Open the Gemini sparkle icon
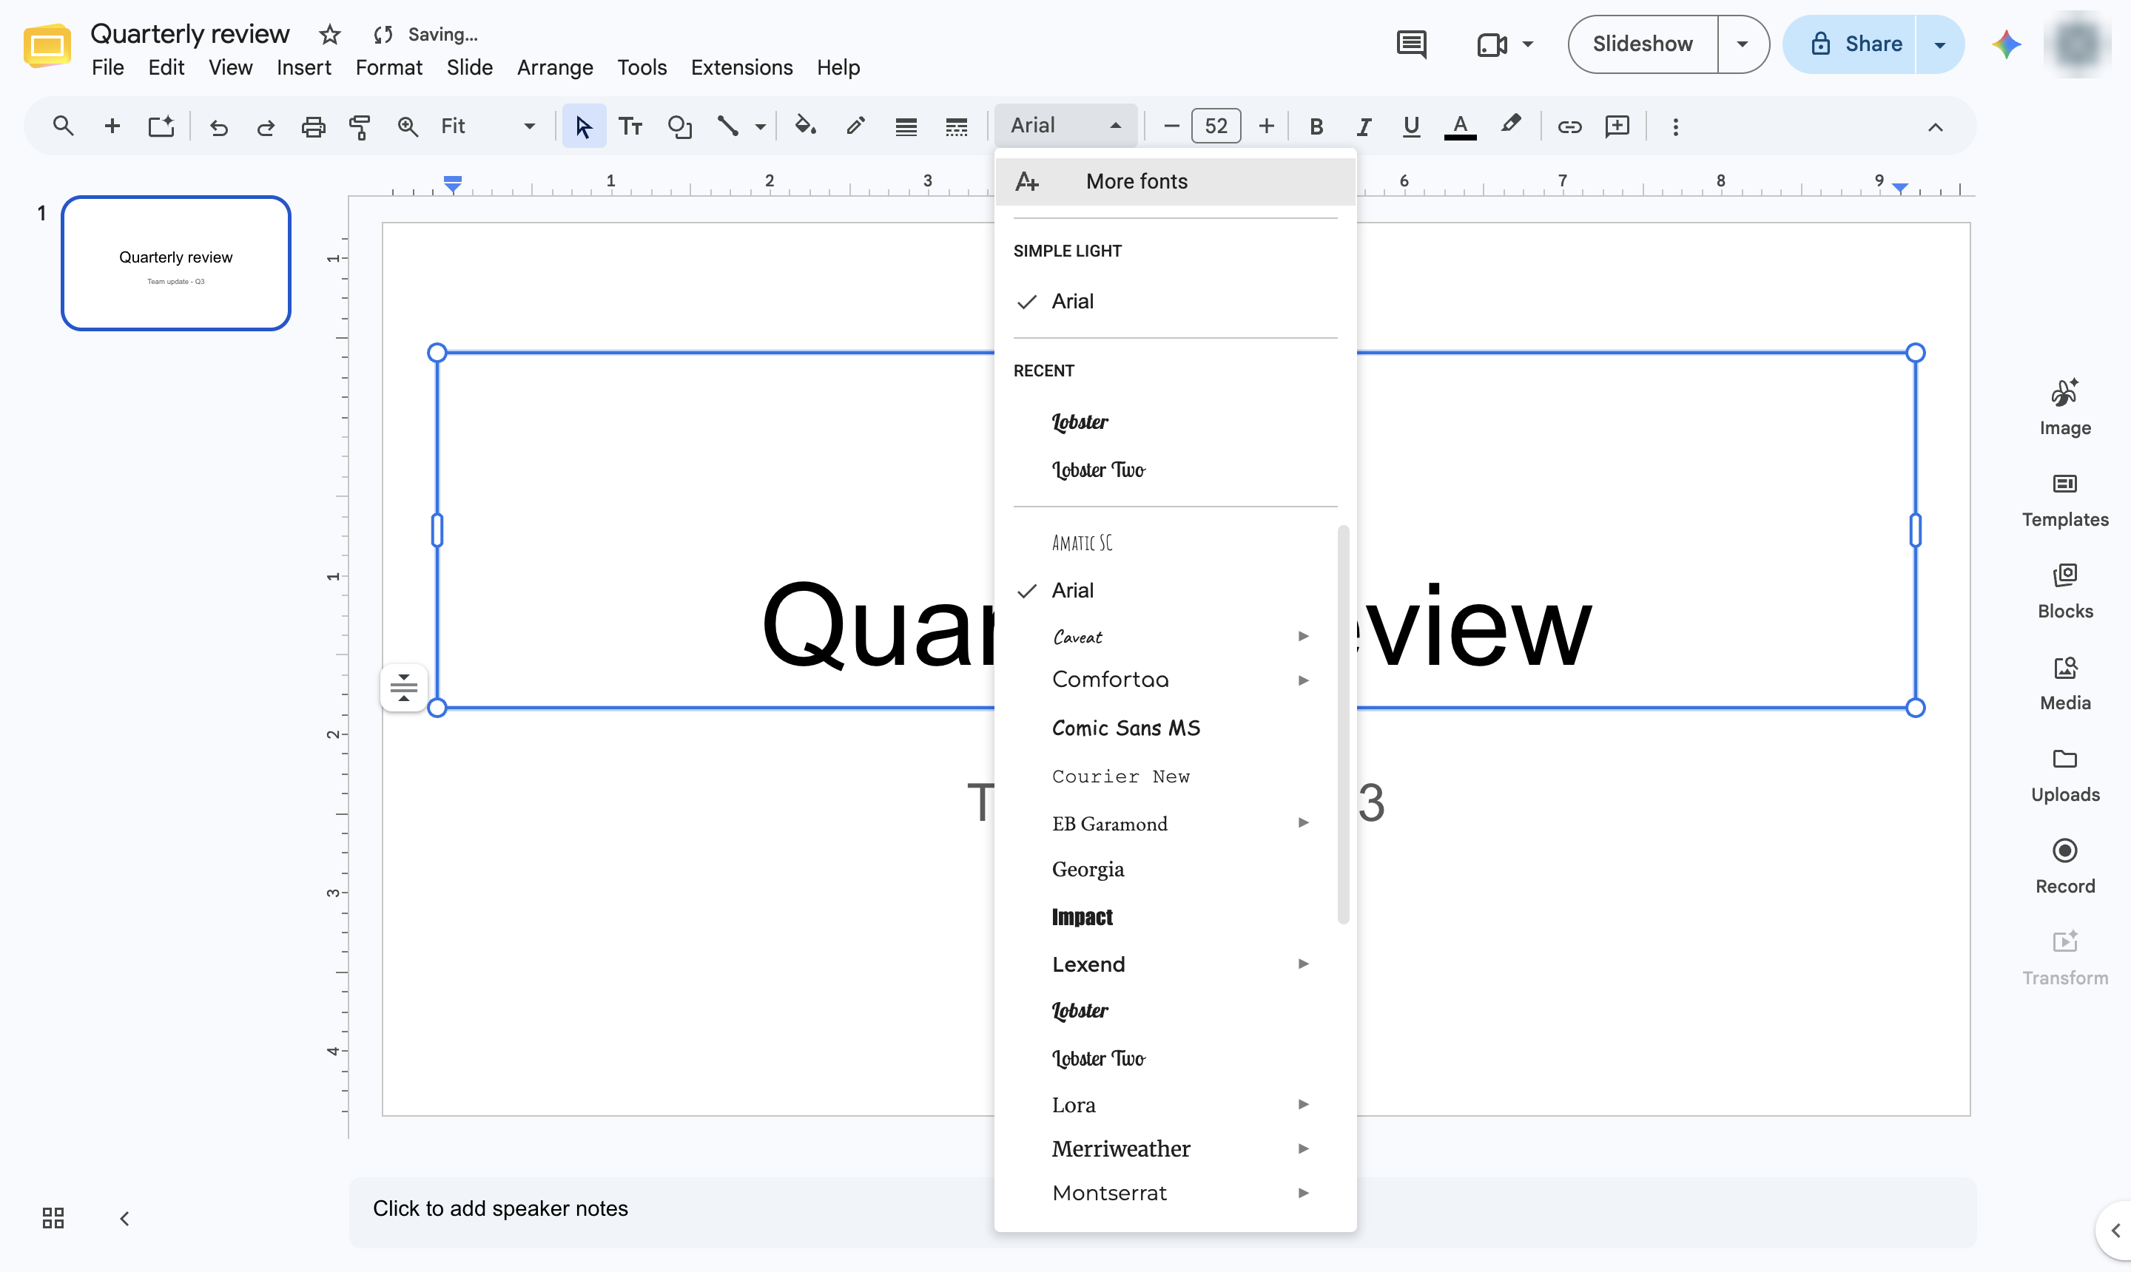The height and width of the screenshot is (1272, 2131). (2006, 44)
